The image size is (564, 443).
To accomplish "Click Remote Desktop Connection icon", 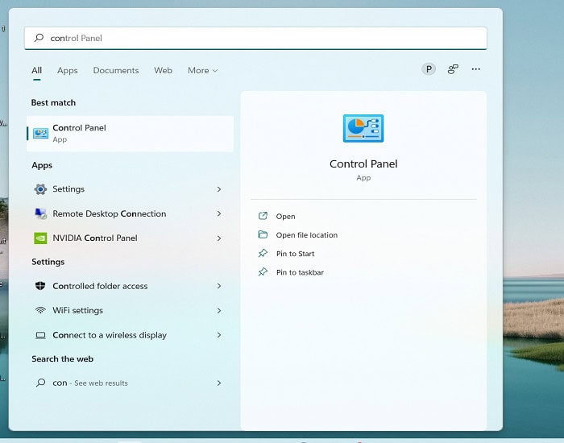I will point(40,213).
